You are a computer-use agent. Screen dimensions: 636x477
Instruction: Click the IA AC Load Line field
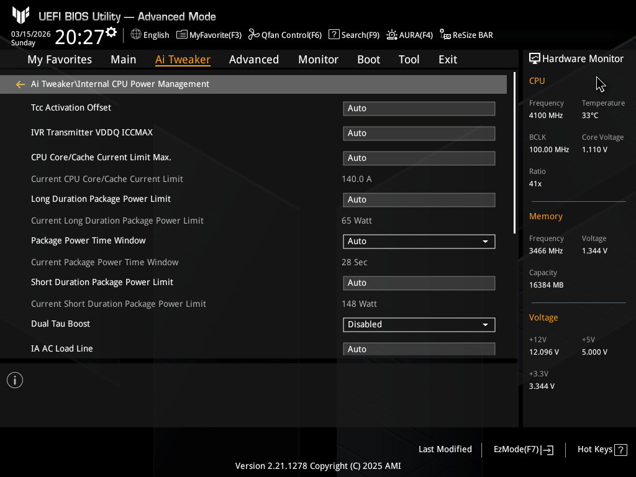(x=419, y=349)
